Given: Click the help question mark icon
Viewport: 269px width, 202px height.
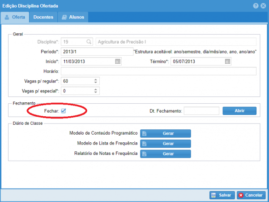Looking at the screenshot, I should pos(256,5).
